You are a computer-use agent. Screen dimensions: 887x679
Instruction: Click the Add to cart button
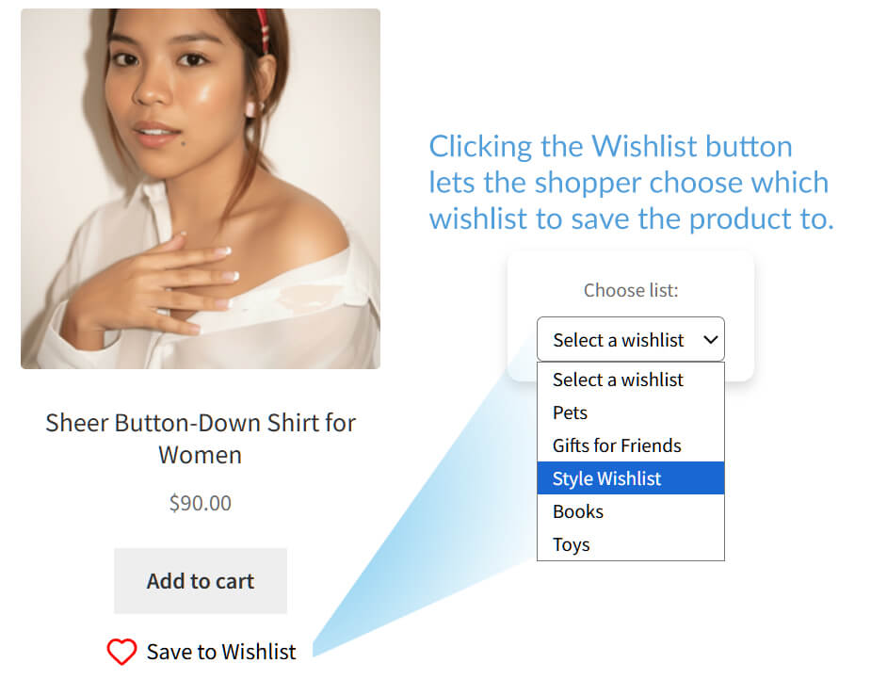click(200, 581)
